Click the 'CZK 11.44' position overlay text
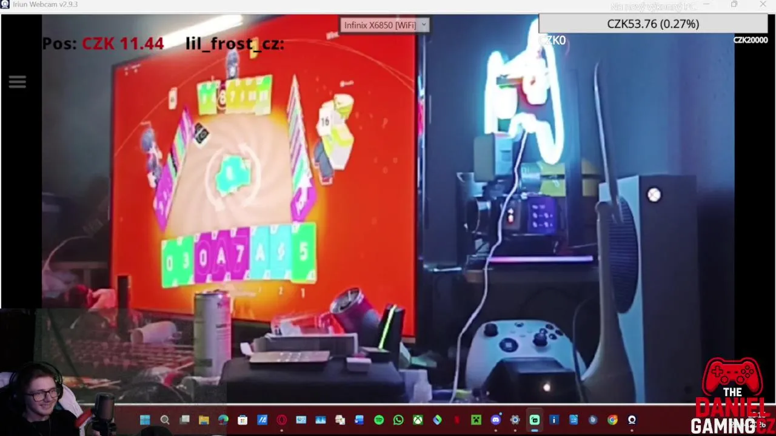The width and height of the screenshot is (776, 436). (x=123, y=44)
